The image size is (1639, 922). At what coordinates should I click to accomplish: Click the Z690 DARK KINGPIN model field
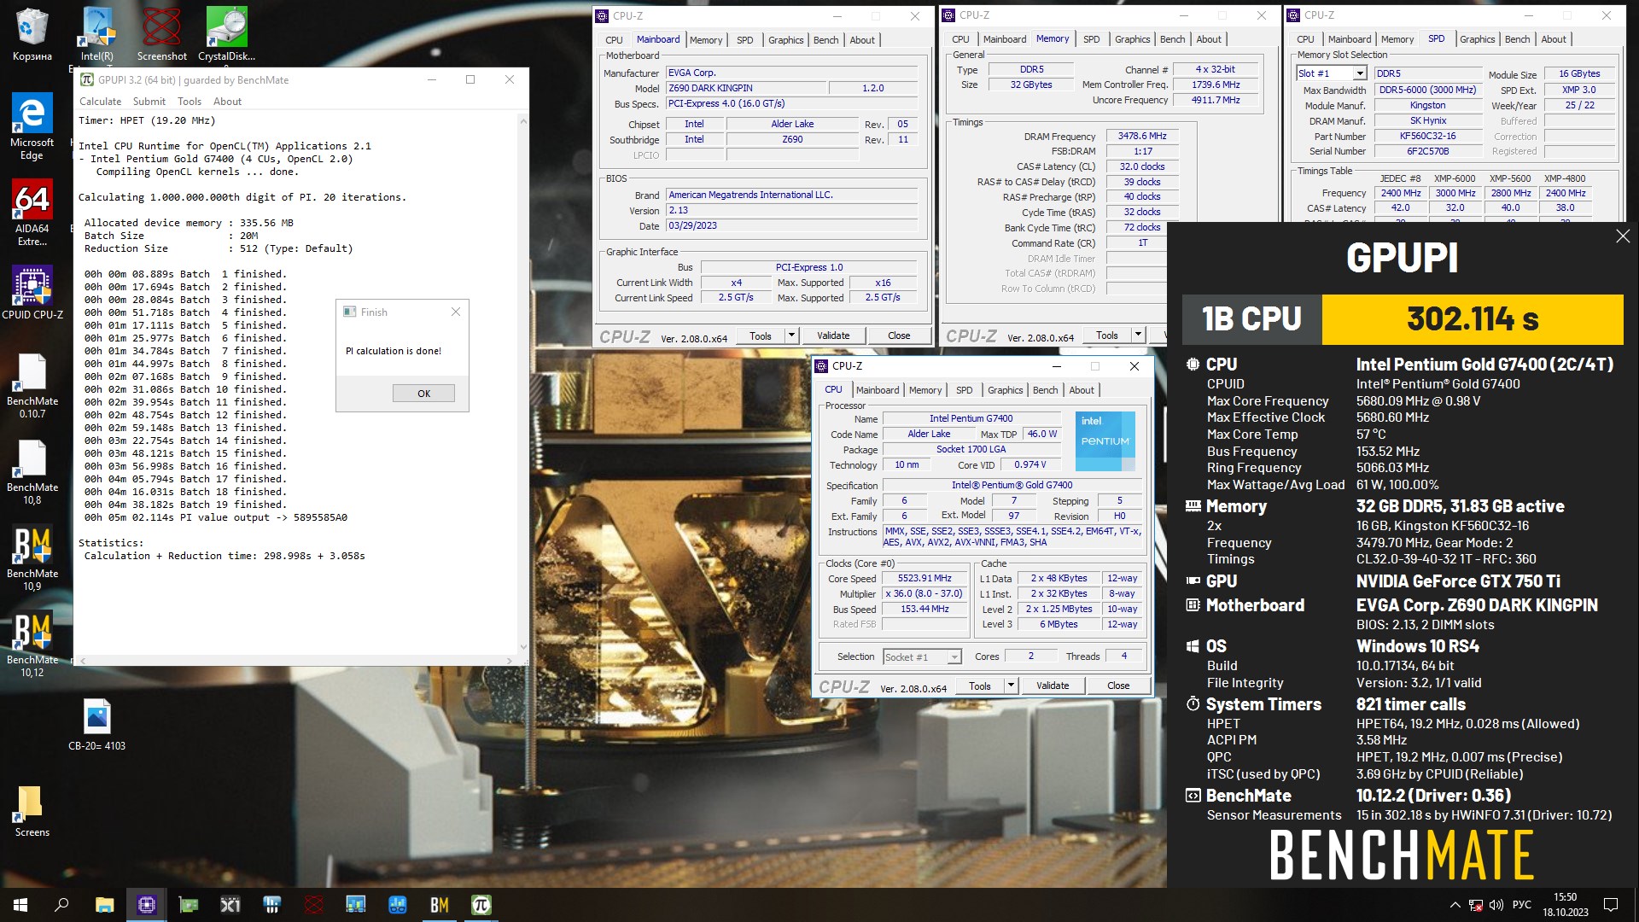tap(746, 88)
